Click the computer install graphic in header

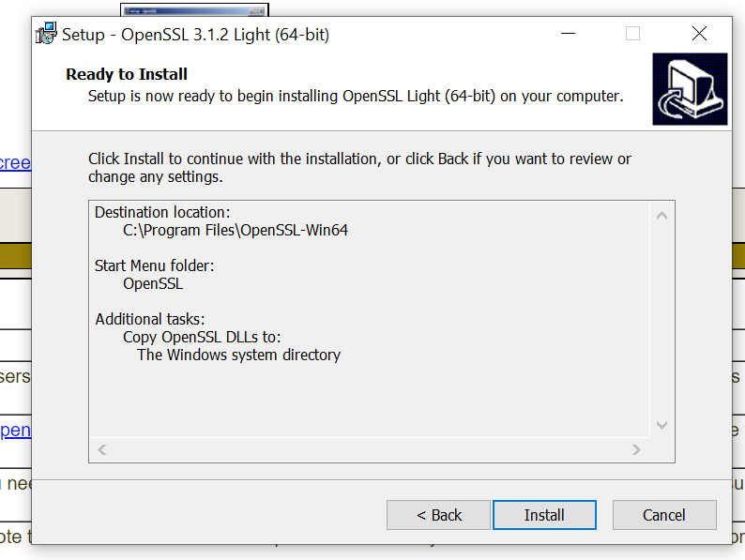coord(690,89)
